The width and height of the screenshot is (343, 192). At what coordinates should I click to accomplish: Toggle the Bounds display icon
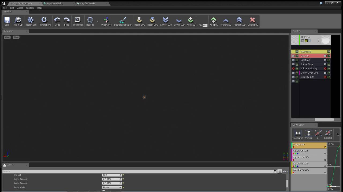point(90,21)
